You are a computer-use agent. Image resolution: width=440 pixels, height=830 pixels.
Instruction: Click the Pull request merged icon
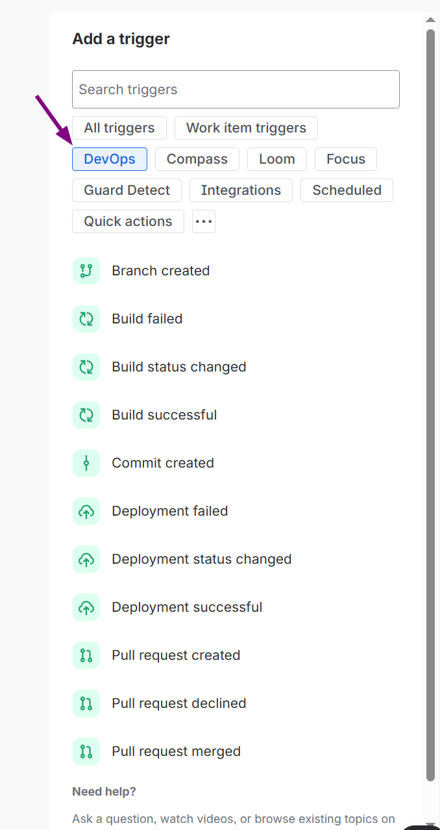[x=86, y=751]
